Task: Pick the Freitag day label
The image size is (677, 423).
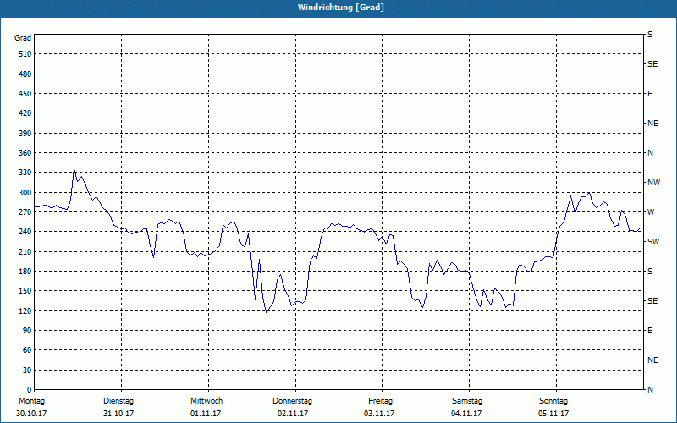Action: pos(380,401)
